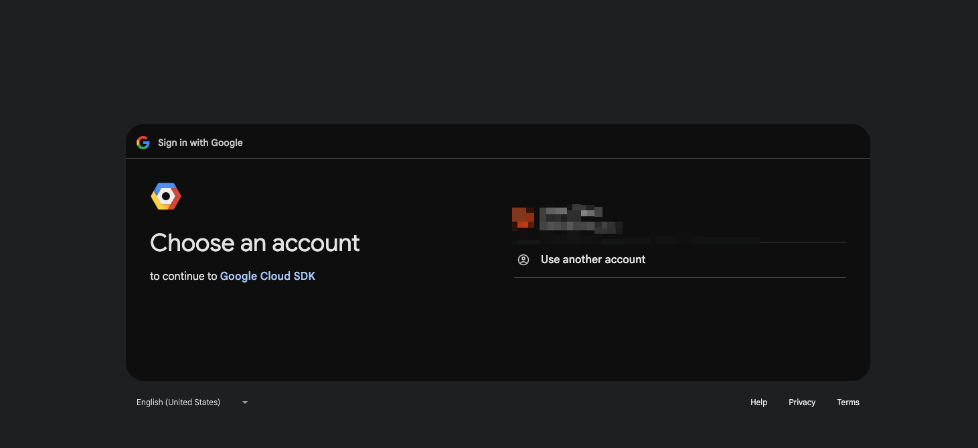Choose Use another account option
Image resolution: width=978 pixels, height=448 pixels.
[x=680, y=260]
